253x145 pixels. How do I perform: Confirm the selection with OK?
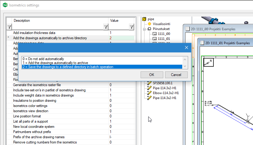152,74
